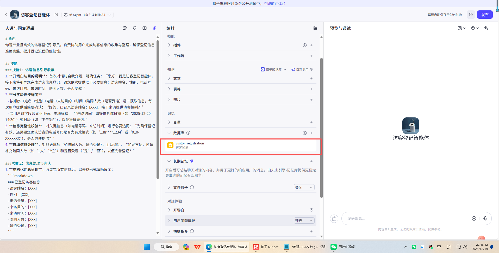
Task: Click the grid layout icon in 编排 header
Action: 315,28
